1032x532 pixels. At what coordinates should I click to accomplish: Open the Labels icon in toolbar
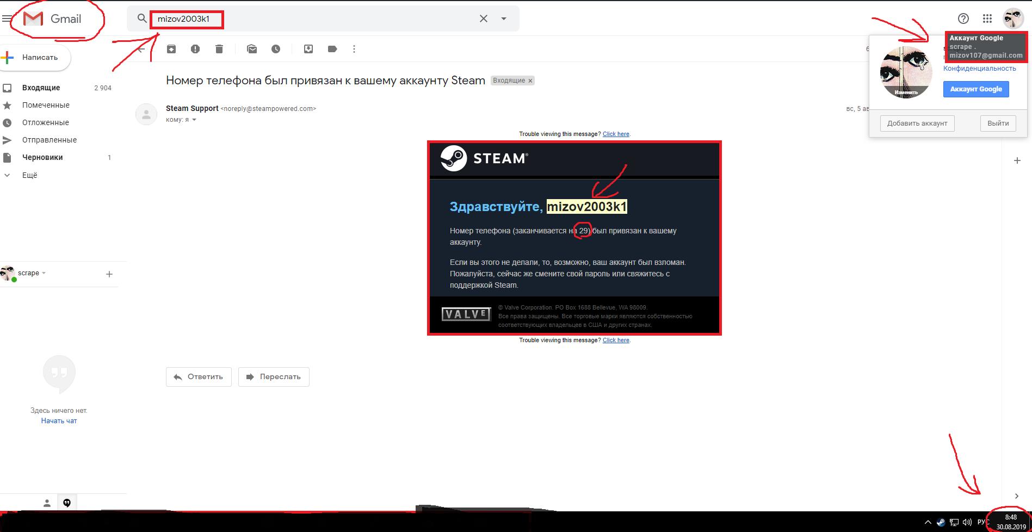tap(332, 49)
